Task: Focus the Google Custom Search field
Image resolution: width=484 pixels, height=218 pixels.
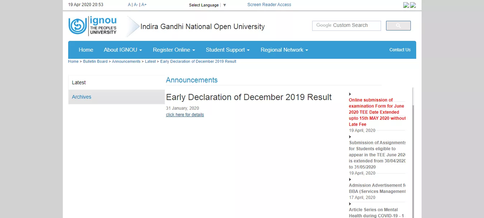Action: [x=346, y=25]
